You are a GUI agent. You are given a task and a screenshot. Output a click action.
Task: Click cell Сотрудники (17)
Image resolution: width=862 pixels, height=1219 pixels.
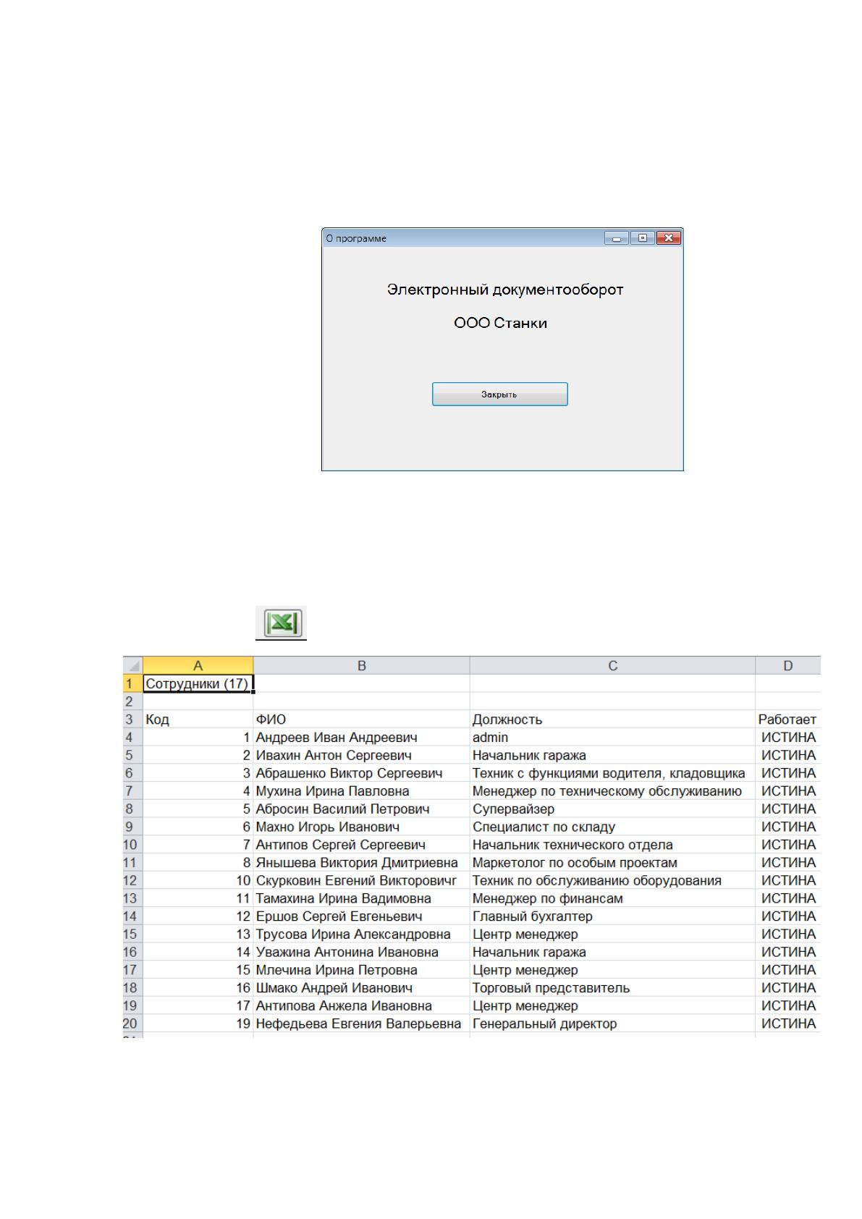(198, 683)
